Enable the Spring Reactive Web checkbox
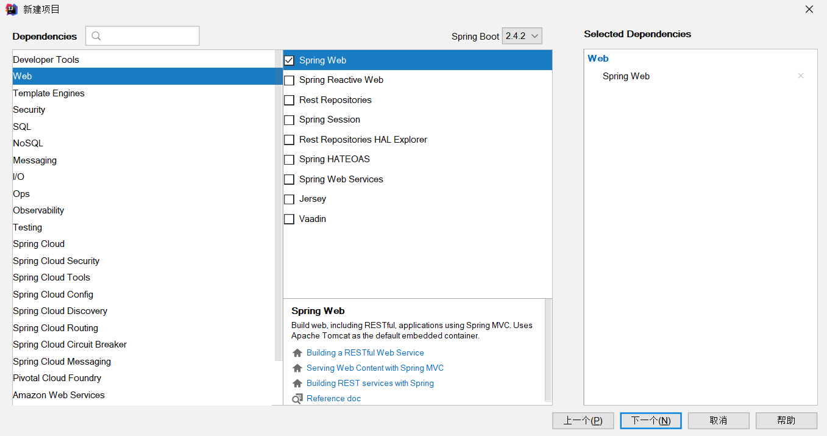 tap(289, 80)
